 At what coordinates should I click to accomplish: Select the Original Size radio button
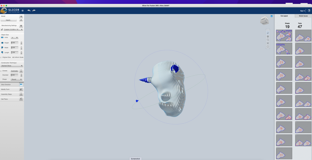tap(1, 57)
